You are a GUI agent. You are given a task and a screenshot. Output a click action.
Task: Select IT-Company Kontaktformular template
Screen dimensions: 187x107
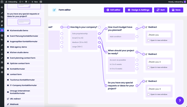tap(24, 85)
